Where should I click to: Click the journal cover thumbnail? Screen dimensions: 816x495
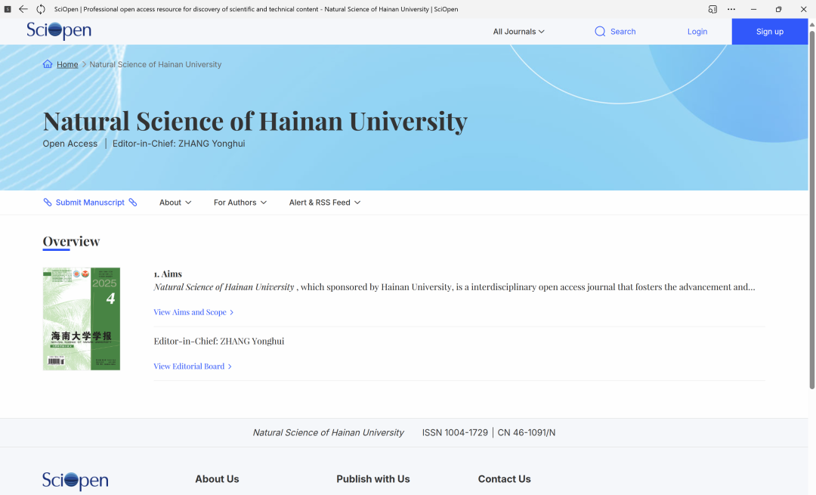pos(81,319)
